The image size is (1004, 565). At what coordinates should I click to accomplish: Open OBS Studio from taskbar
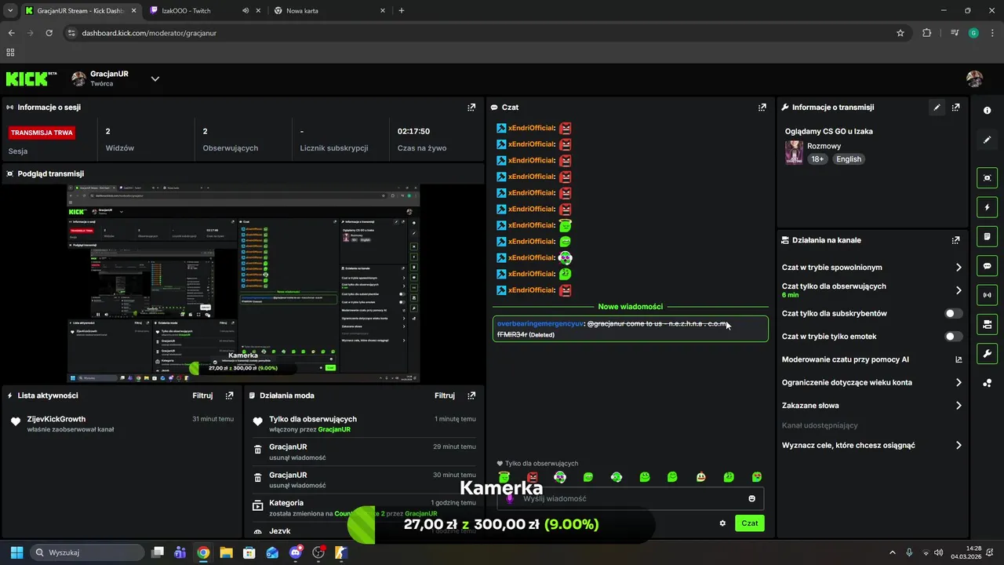tap(318, 552)
